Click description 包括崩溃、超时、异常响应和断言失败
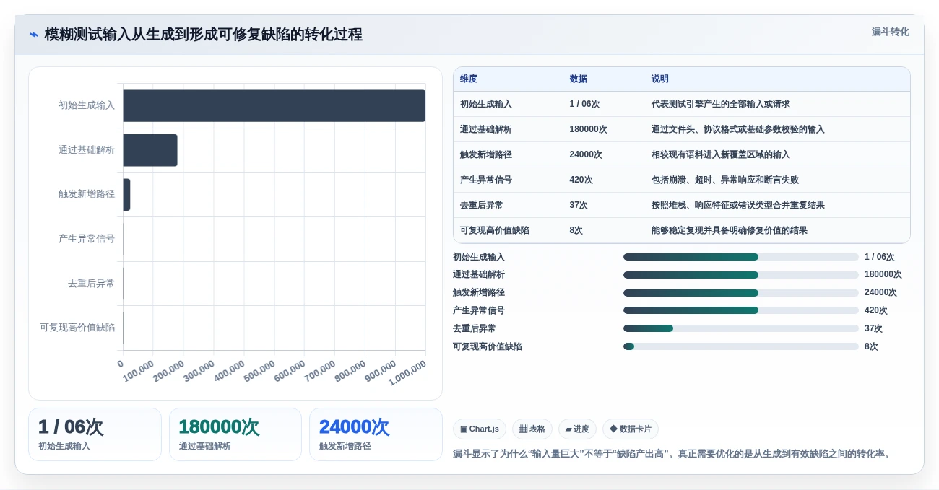This screenshot has height=490, width=939. (725, 180)
